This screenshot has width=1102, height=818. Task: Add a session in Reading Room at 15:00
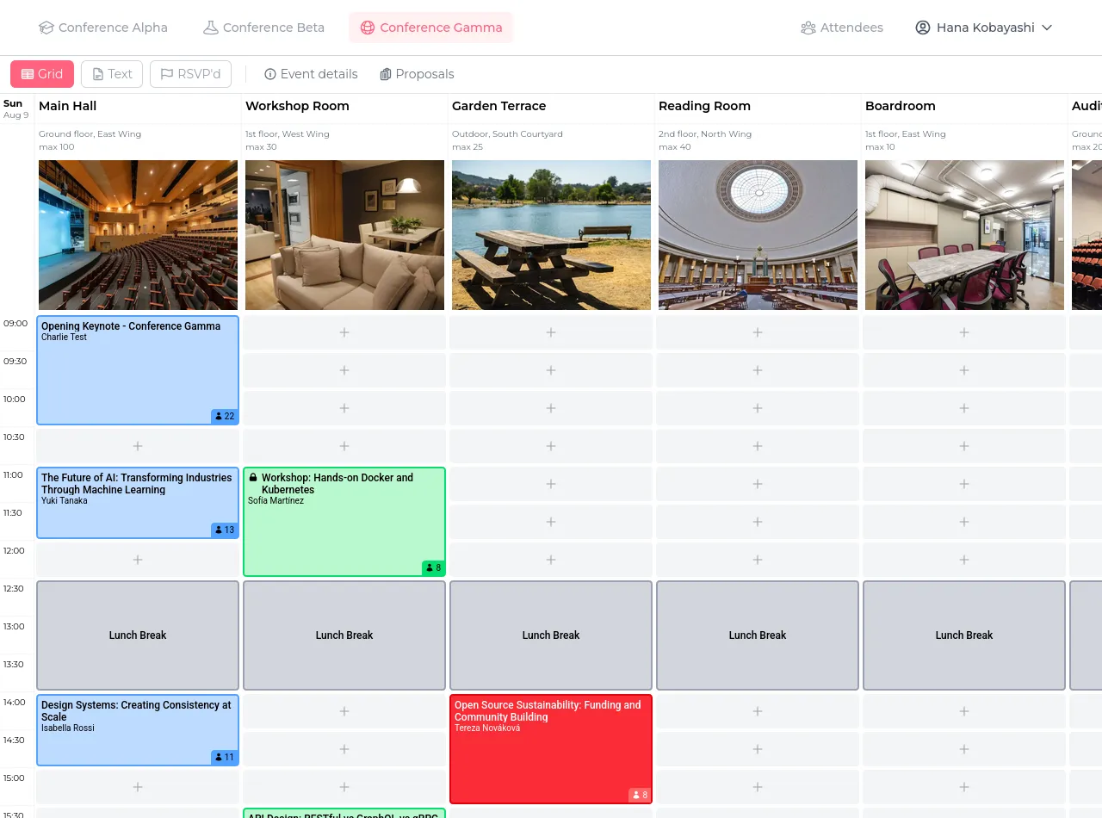(x=758, y=787)
